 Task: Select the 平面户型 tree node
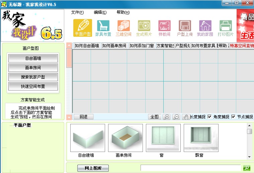(x=22, y=125)
